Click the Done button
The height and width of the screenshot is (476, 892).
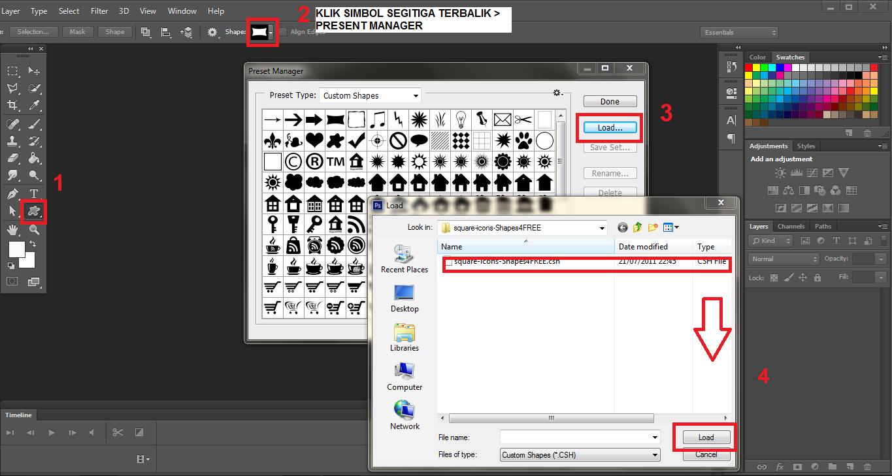click(609, 101)
